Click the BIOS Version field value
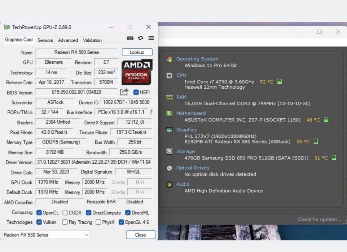Image resolution: width=347 pixels, height=252 pixels. (76, 92)
